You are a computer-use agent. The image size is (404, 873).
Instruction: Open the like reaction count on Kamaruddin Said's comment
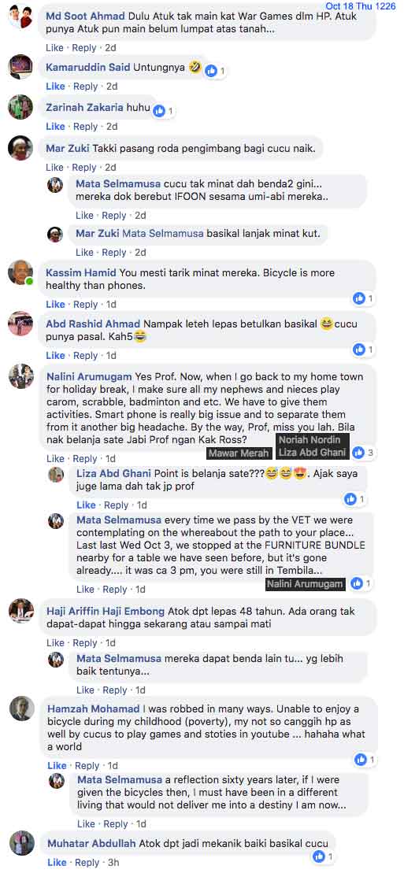[217, 71]
